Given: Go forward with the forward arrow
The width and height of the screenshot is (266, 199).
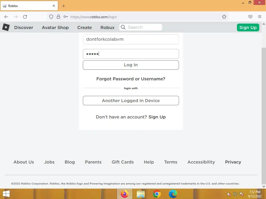Looking at the screenshot, I should (x=16, y=17).
